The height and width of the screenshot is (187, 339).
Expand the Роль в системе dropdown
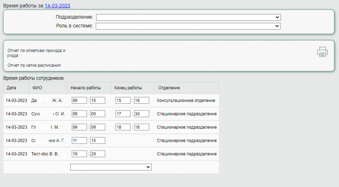coord(188,26)
